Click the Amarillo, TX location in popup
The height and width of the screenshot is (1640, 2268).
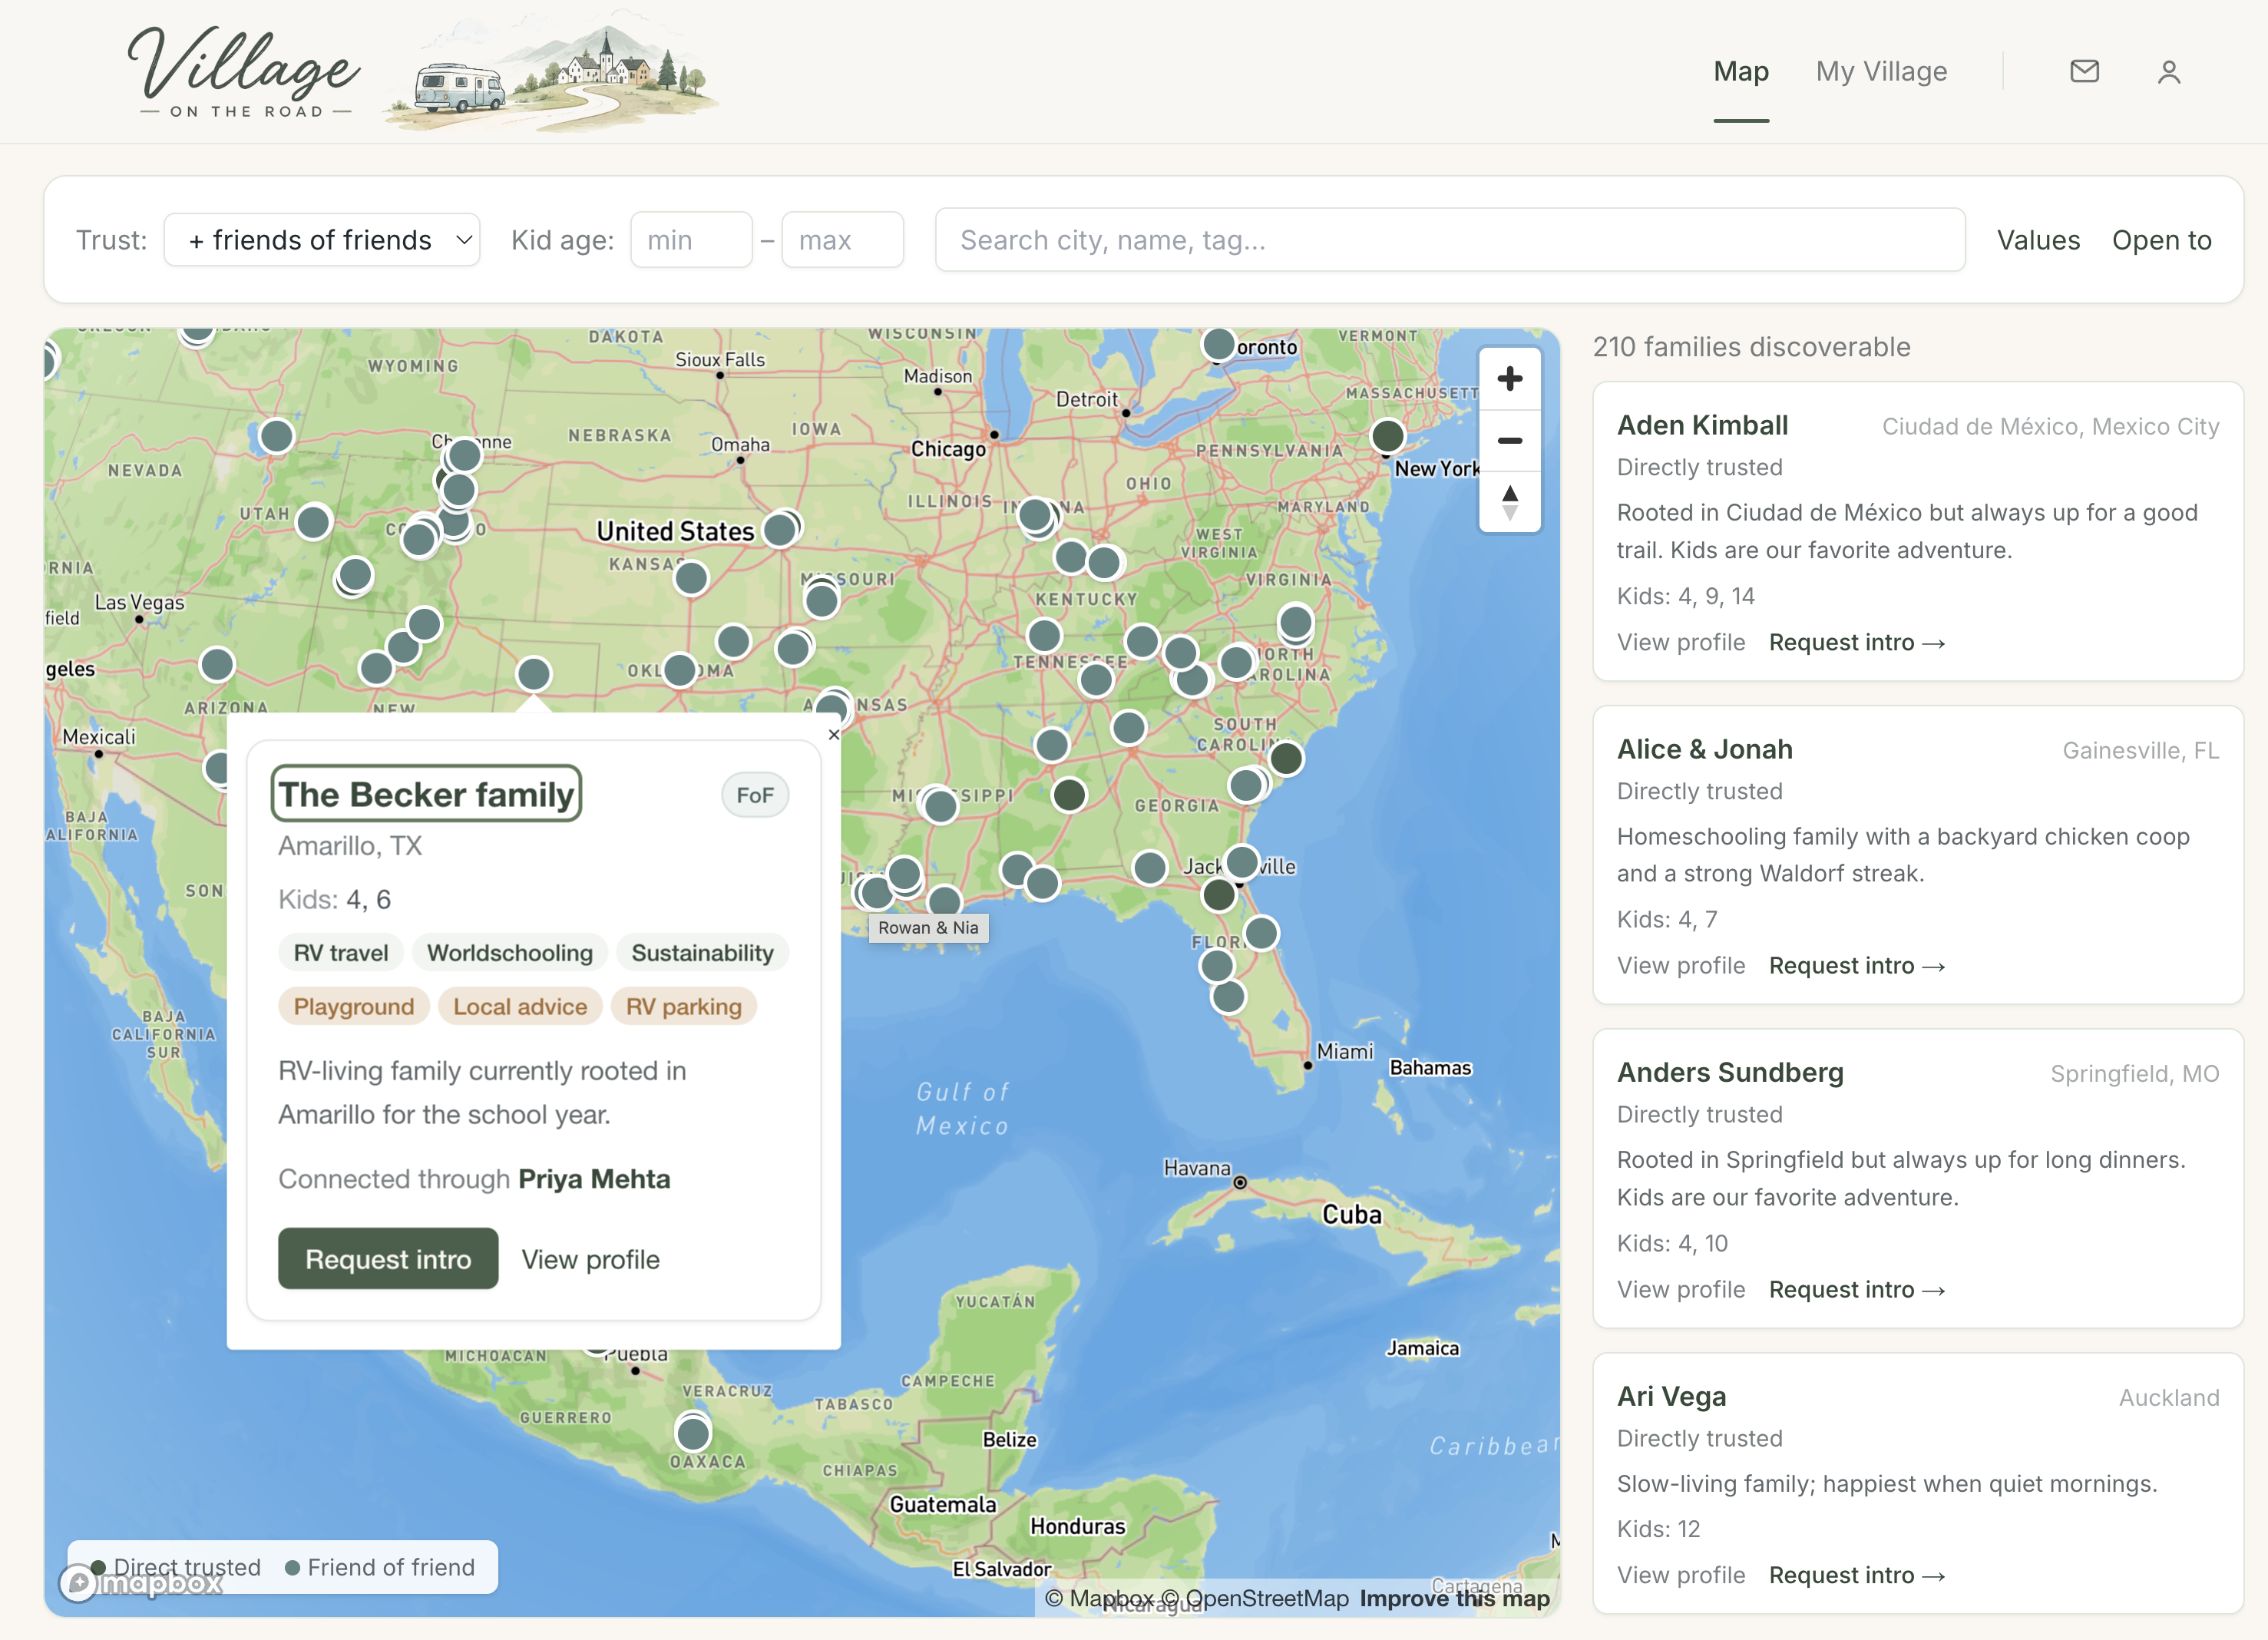pyautogui.click(x=350, y=846)
